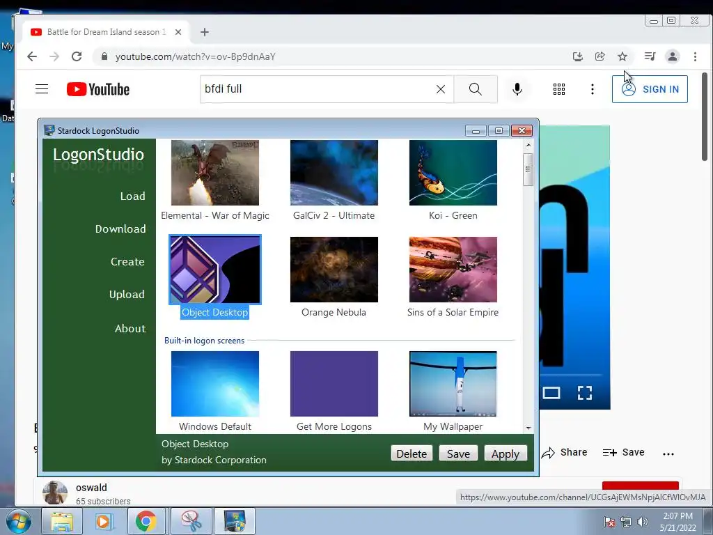The width and height of the screenshot is (713, 535).
Task: Click the install app icon in address bar
Action: tap(577, 56)
